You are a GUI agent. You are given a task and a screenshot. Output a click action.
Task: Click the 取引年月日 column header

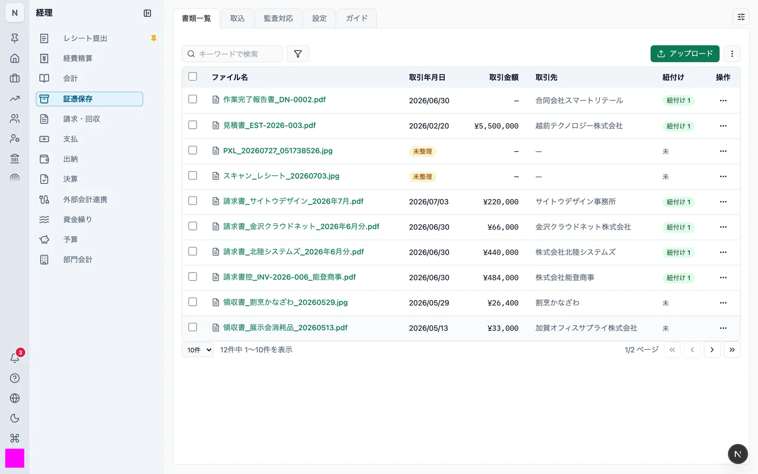[427, 77]
